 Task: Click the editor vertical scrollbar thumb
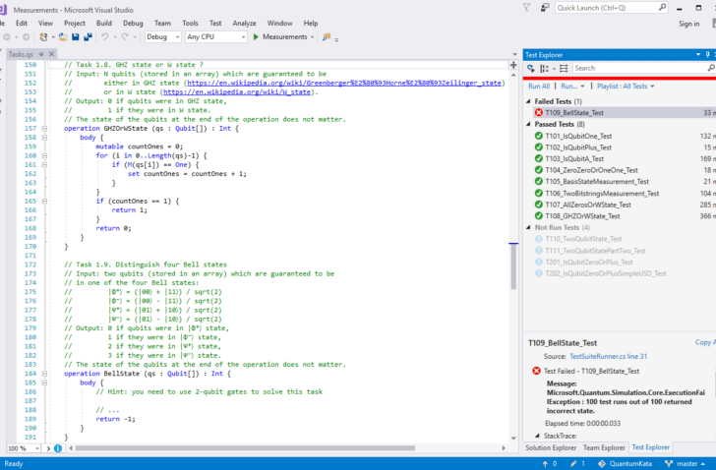(513, 266)
